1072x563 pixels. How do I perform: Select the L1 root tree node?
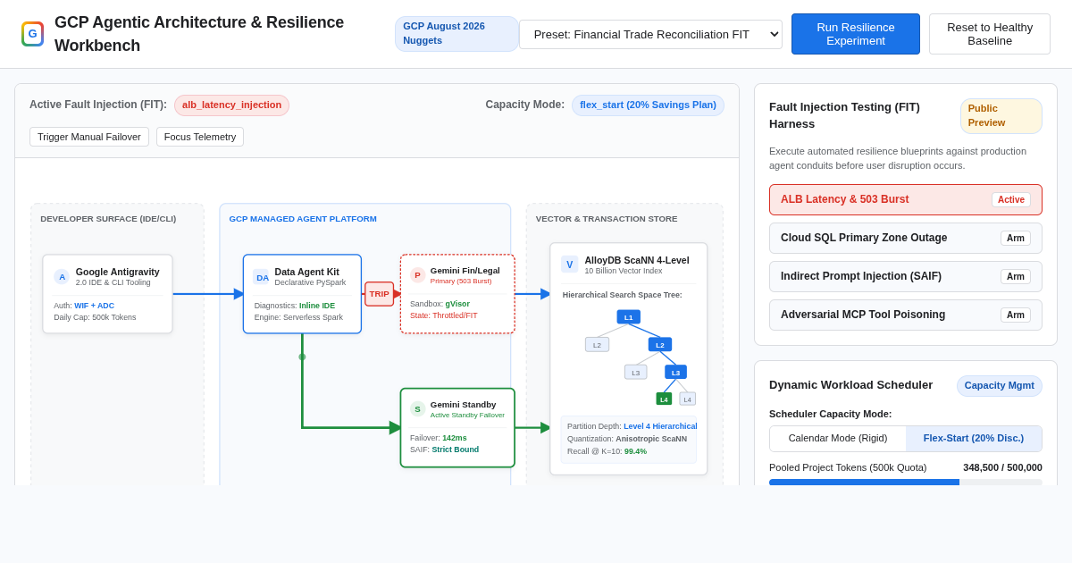628,317
